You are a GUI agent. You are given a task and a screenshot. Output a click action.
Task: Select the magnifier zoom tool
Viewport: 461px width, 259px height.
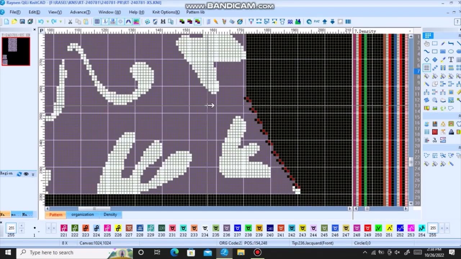(435, 100)
